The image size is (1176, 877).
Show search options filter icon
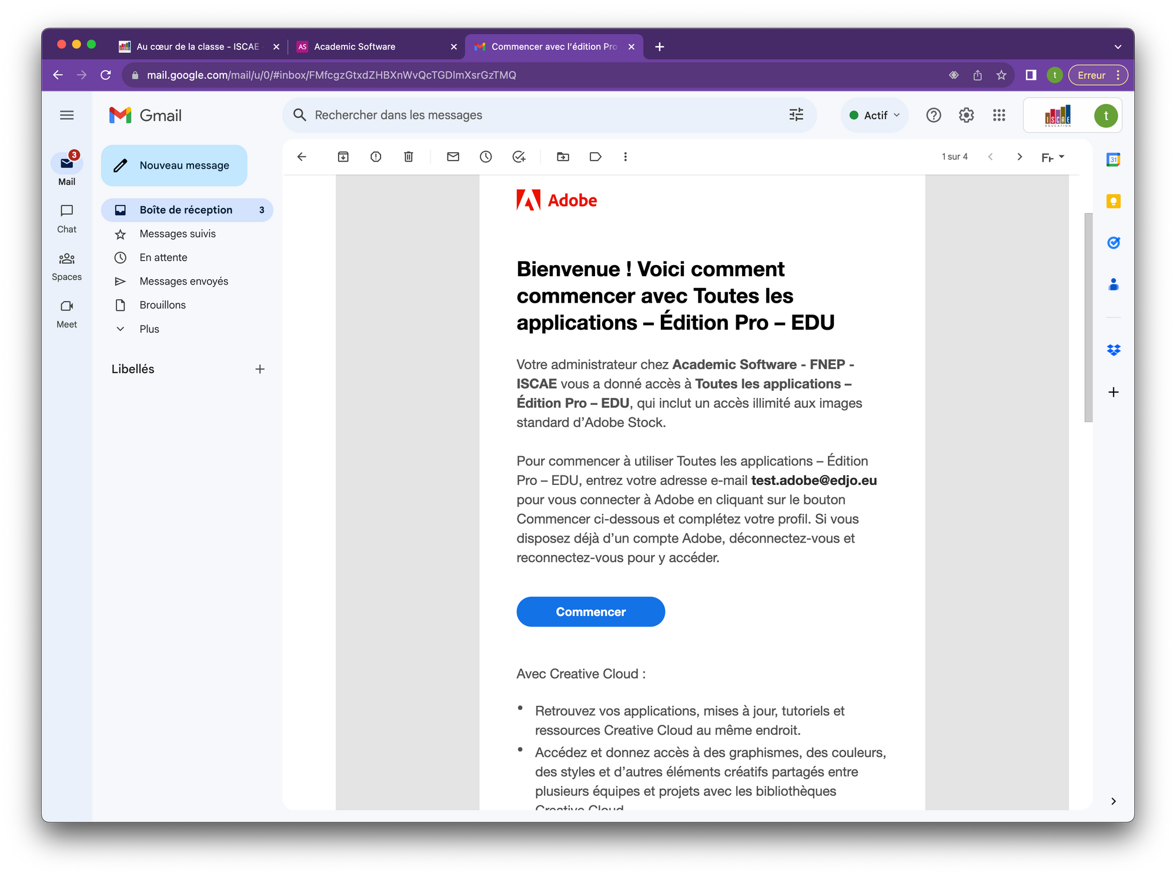coord(796,115)
